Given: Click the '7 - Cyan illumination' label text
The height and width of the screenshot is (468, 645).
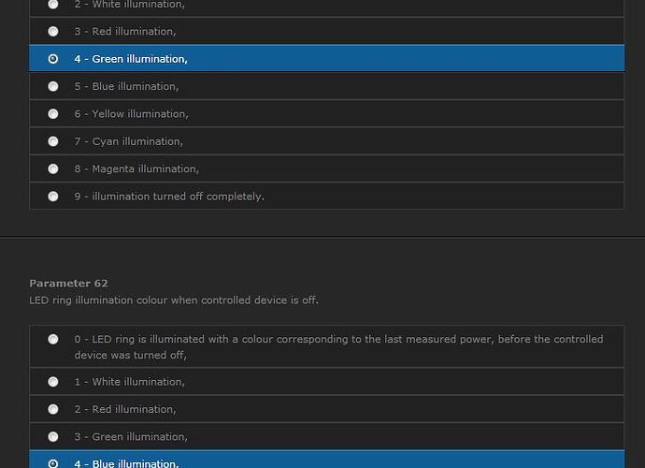Looking at the screenshot, I should 128,141.
